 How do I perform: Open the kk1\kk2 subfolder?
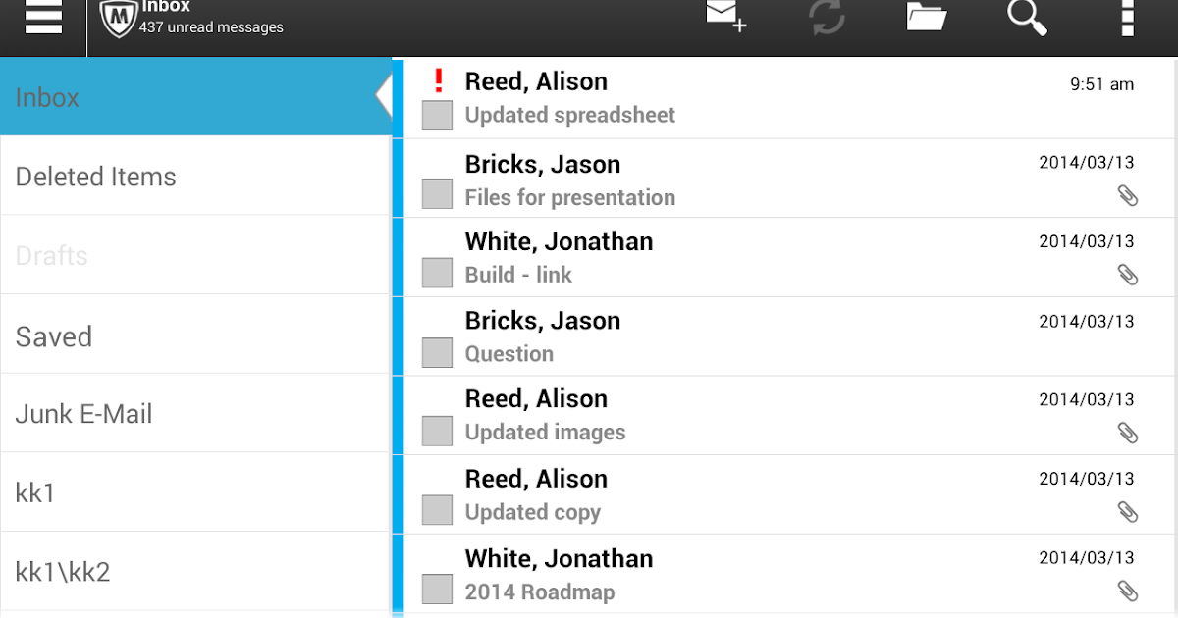coord(63,572)
